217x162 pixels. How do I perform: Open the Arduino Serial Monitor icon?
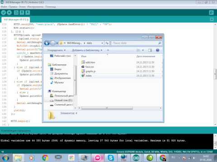click(212, 13)
